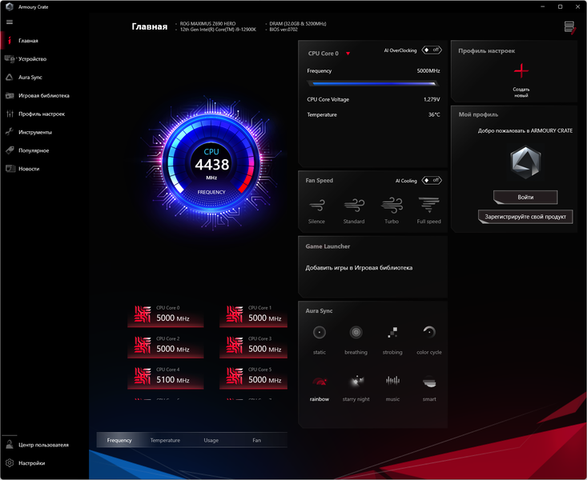The height and width of the screenshot is (480, 587).
Task: Click the CPU Core 0 tile icon
Action: point(143,314)
